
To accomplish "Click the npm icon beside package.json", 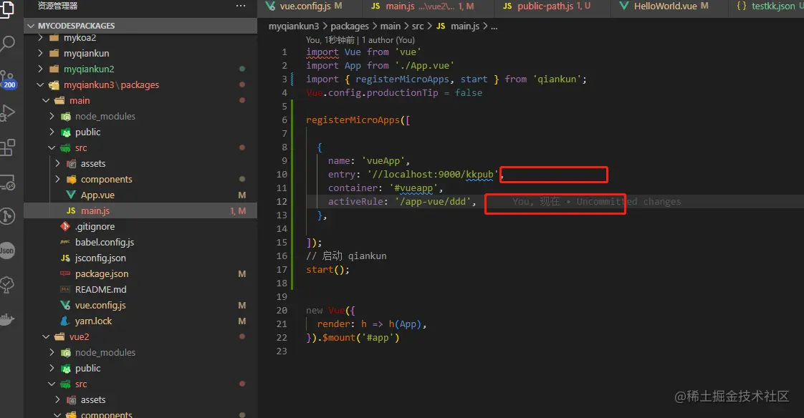I will [x=65, y=273].
